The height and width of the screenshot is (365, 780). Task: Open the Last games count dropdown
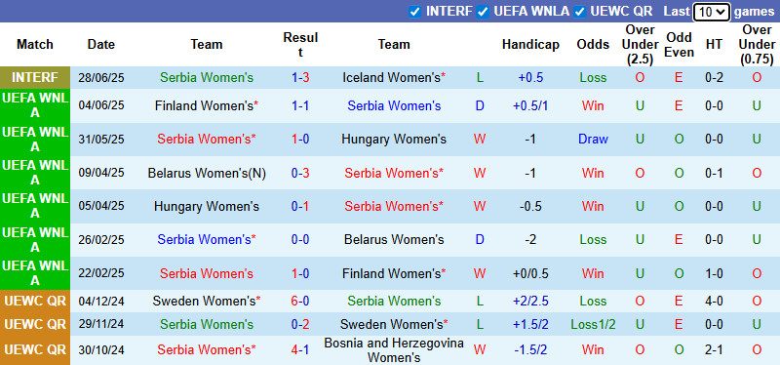tap(712, 12)
